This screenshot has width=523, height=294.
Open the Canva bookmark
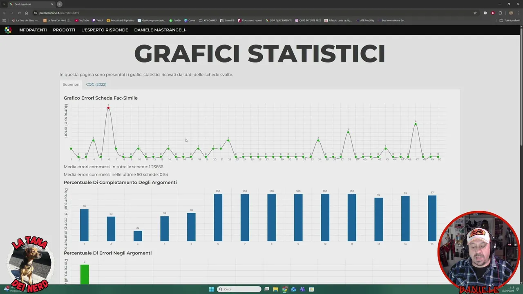190,20
